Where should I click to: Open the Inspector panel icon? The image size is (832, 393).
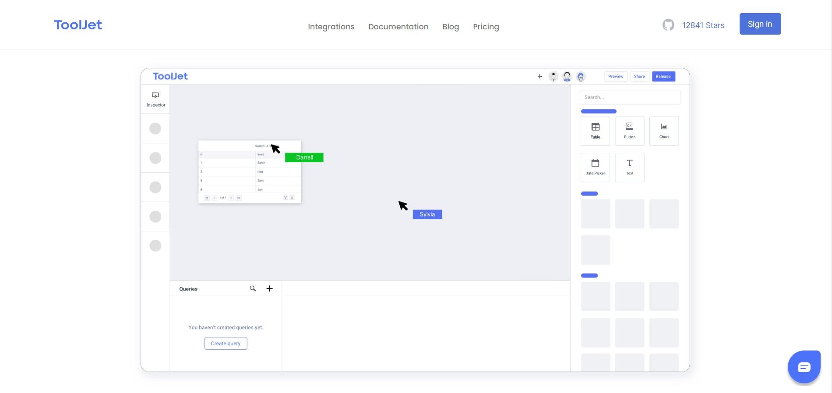(x=155, y=95)
